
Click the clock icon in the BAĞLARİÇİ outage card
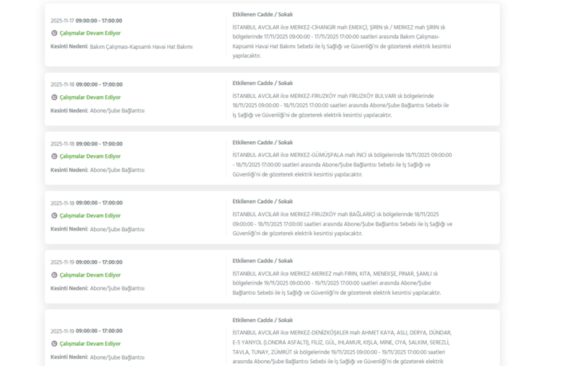tap(54, 216)
